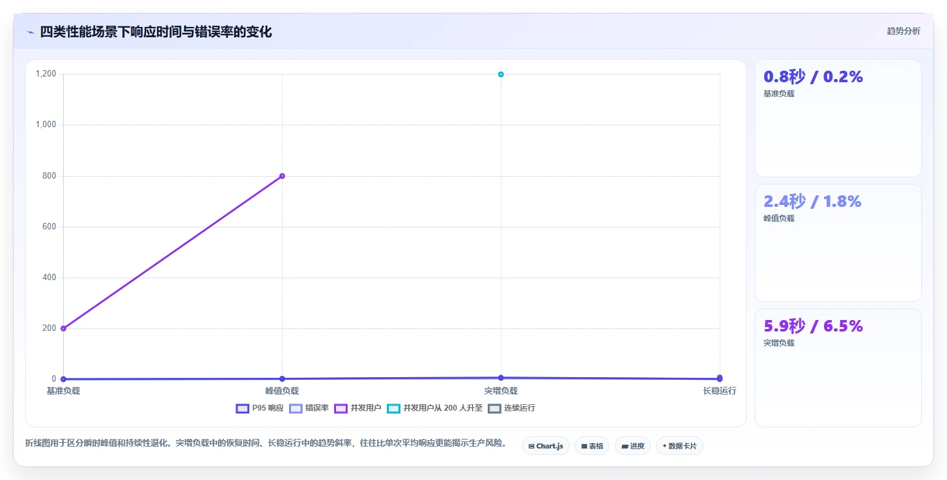The height and width of the screenshot is (480, 947).
Task: Click the 基准负载 x-axis label
Action: pyautogui.click(x=63, y=391)
